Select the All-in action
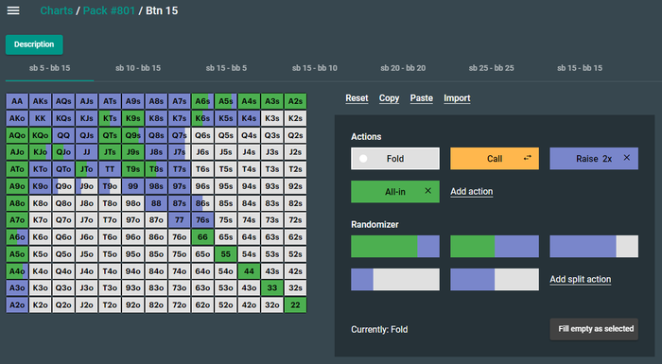The image size is (662, 364). [x=394, y=192]
